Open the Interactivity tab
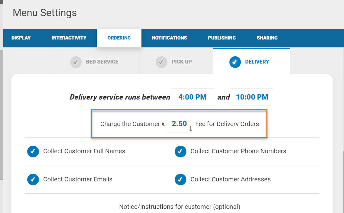Image resolution: width=344 pixels, height=213 pixels. pos(69,38)
